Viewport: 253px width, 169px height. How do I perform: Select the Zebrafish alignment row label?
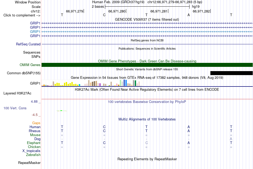[33, 155]
